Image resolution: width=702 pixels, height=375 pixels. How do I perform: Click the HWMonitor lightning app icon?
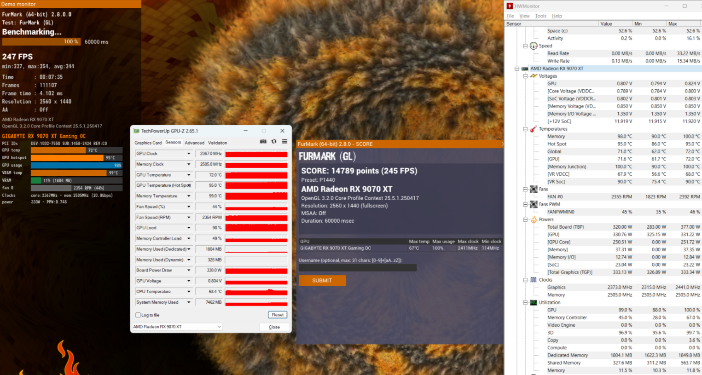(x=510, y=6)
